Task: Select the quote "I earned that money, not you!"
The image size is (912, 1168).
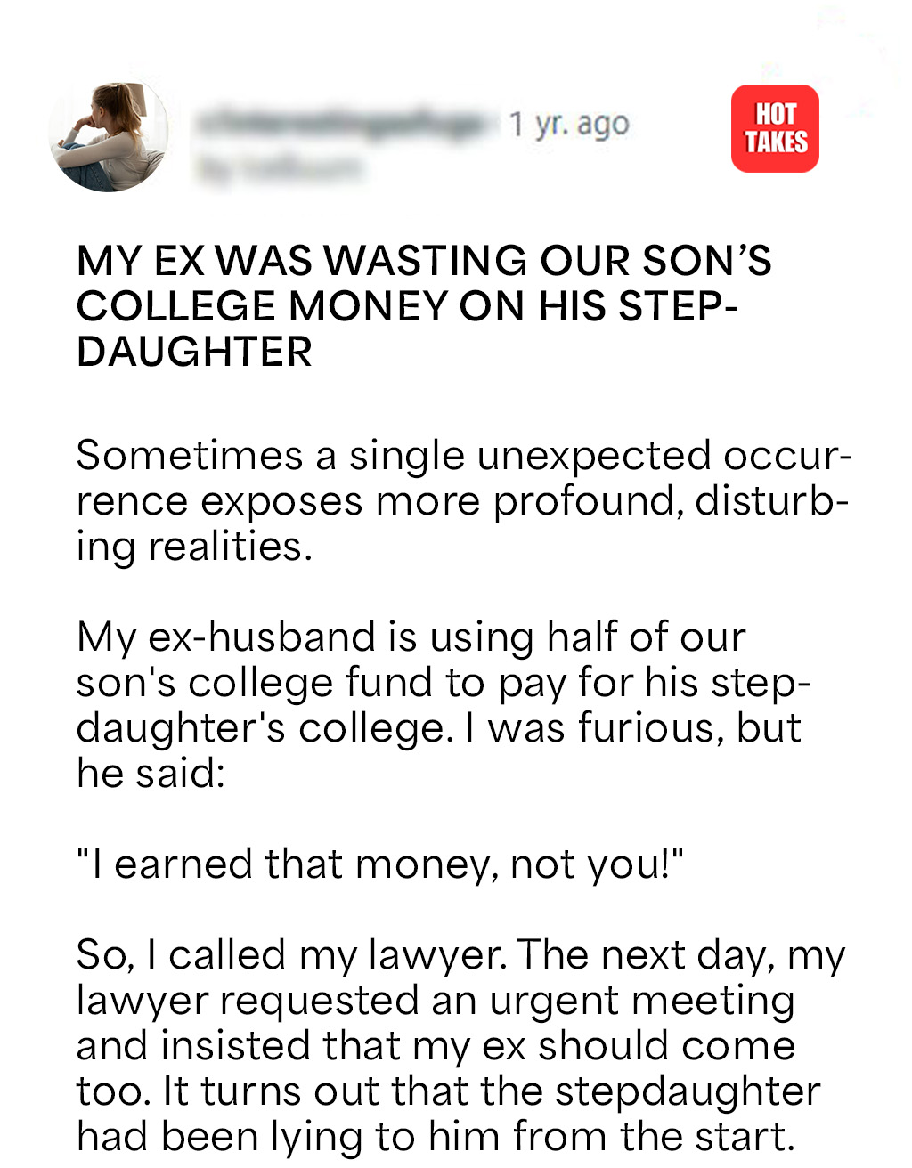Action: (380, 864)
